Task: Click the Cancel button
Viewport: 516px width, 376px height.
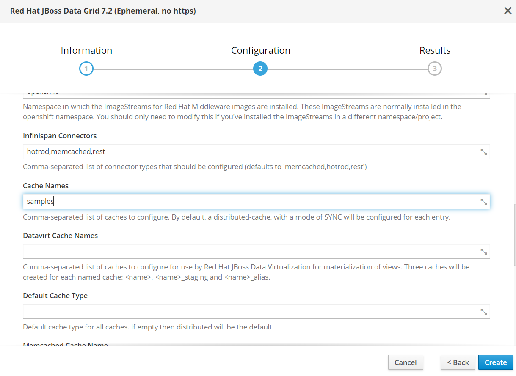Action: point(406,362)
